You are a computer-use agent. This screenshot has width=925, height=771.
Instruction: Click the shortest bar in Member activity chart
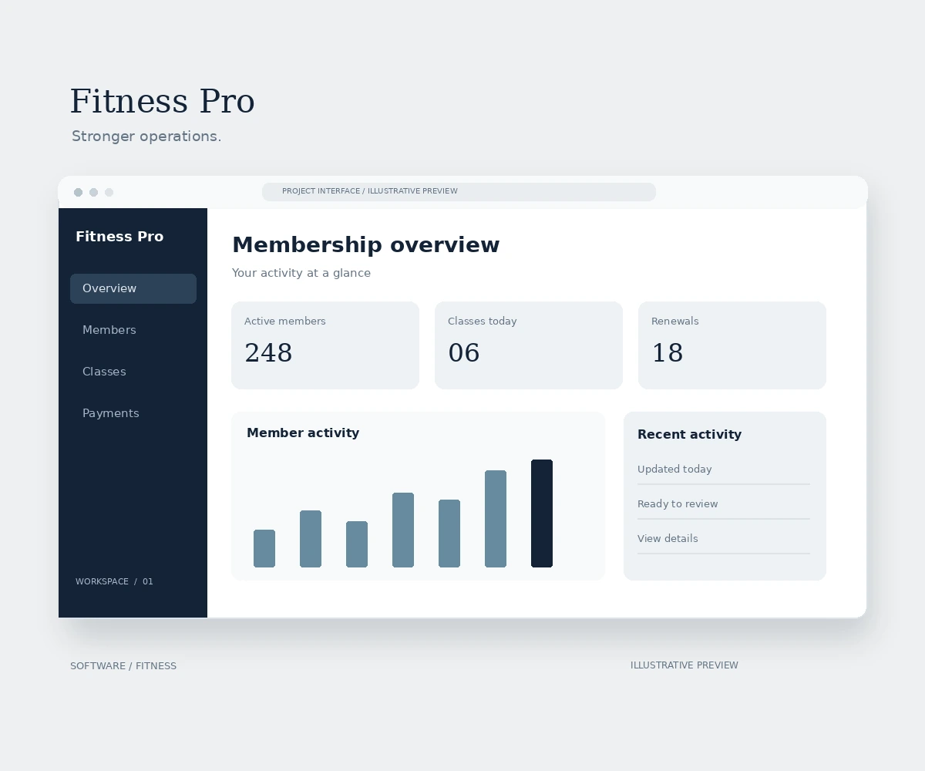(264, 548)
